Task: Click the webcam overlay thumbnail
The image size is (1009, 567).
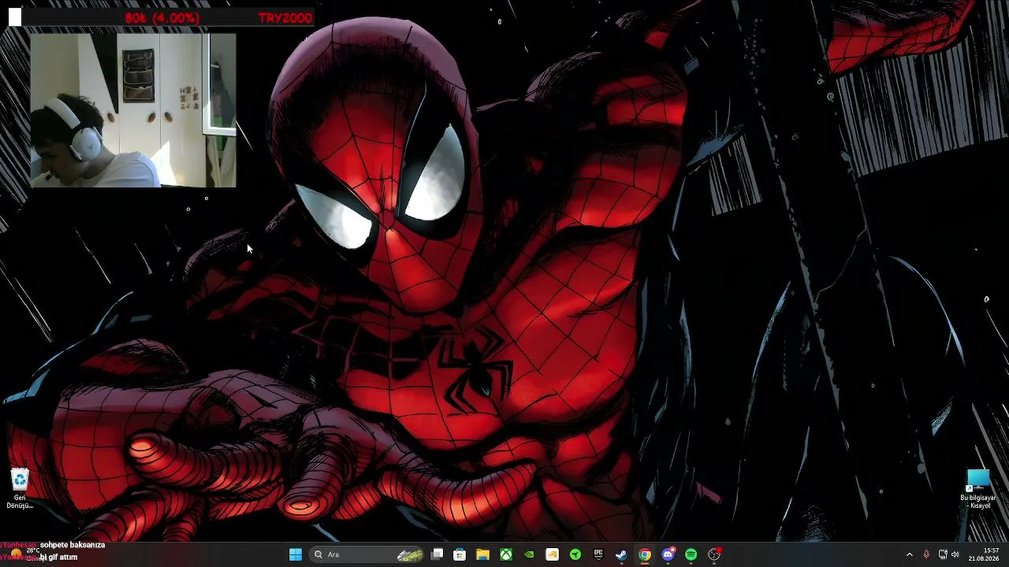Action: coord(133,110)
